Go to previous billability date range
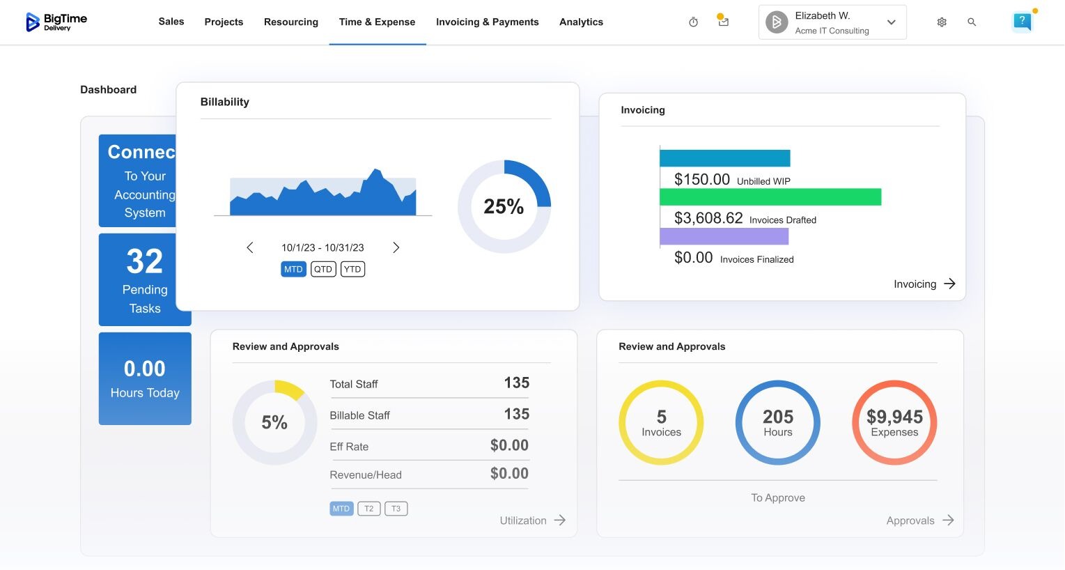The height and width of the screenshot is (570, 1065). pos(250,247)
